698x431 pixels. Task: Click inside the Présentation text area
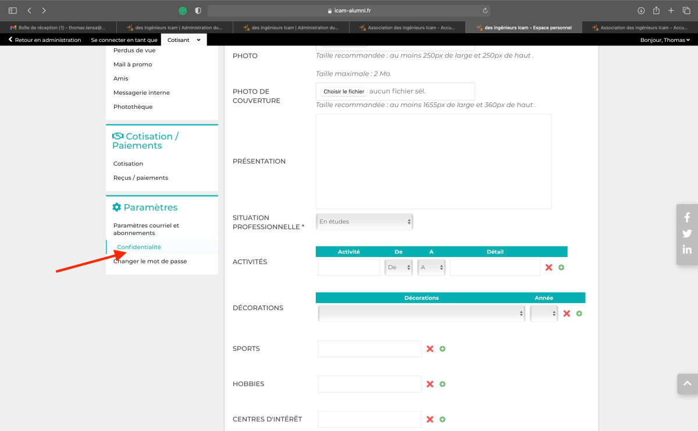(x=433, y=161)
